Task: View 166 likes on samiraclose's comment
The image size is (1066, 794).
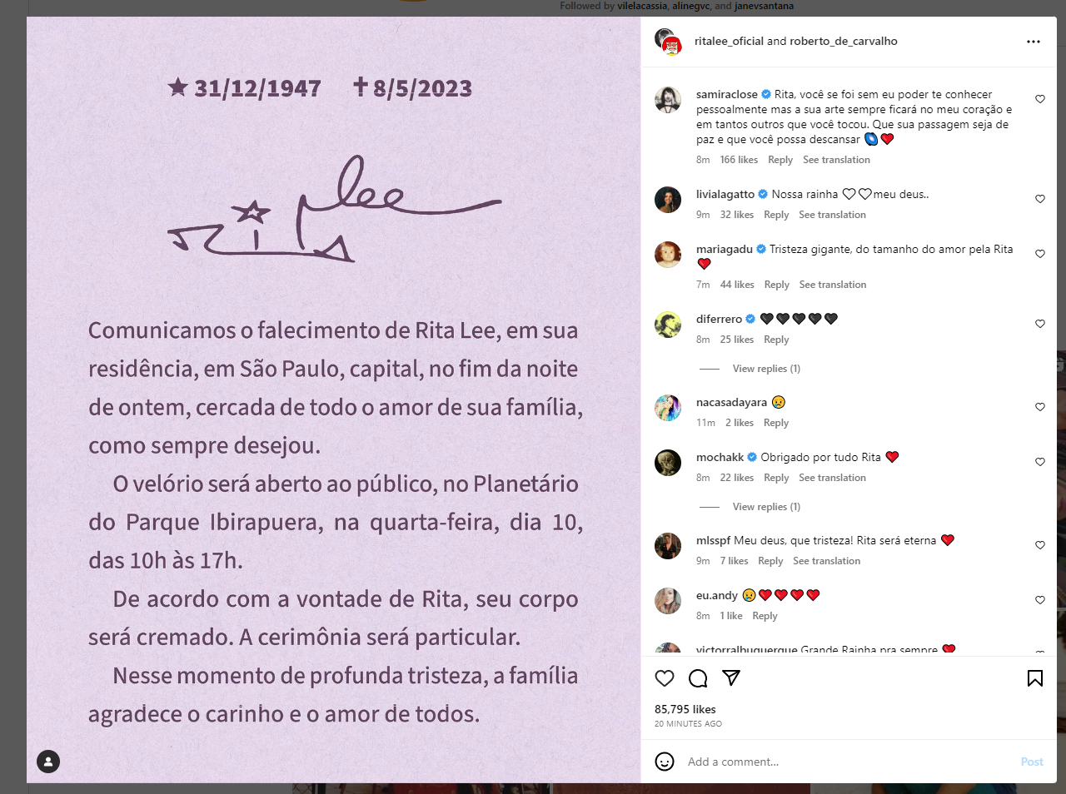Action: [x=739, y=160]
